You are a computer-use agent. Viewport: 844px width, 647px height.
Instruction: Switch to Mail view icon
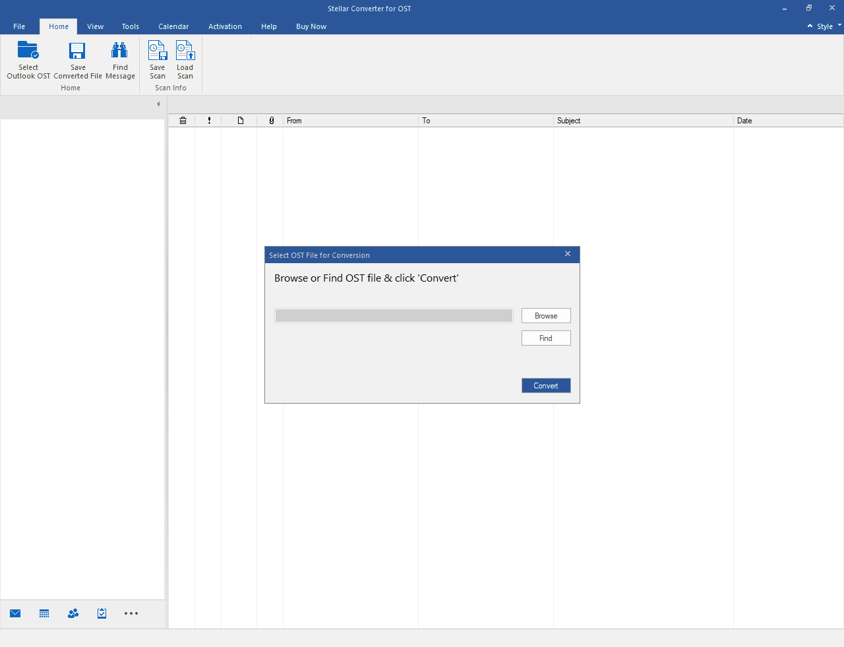(x=15, y=613)
